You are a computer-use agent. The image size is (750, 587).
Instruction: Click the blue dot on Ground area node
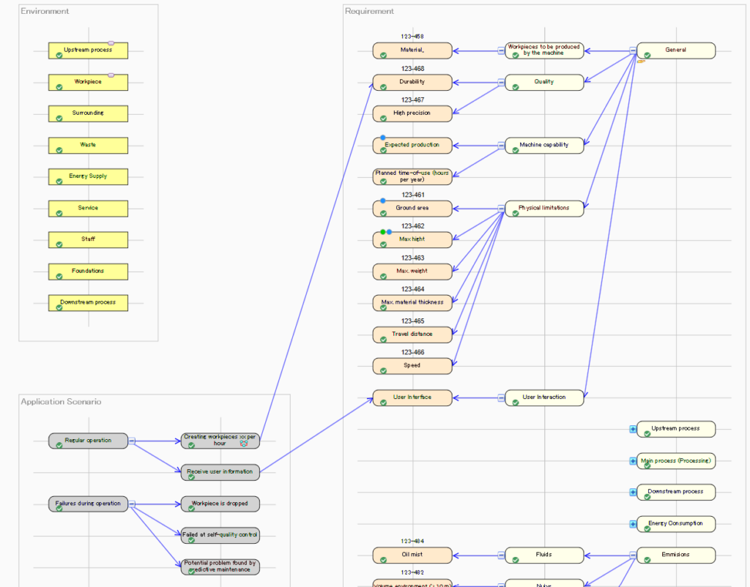point(382,201)
